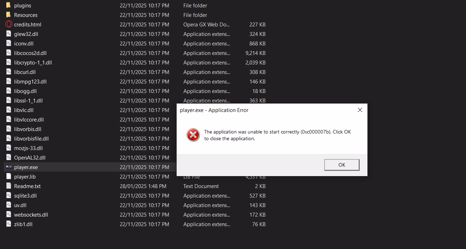Click the red error icon in dialog
466x249 pixels.
193,135
